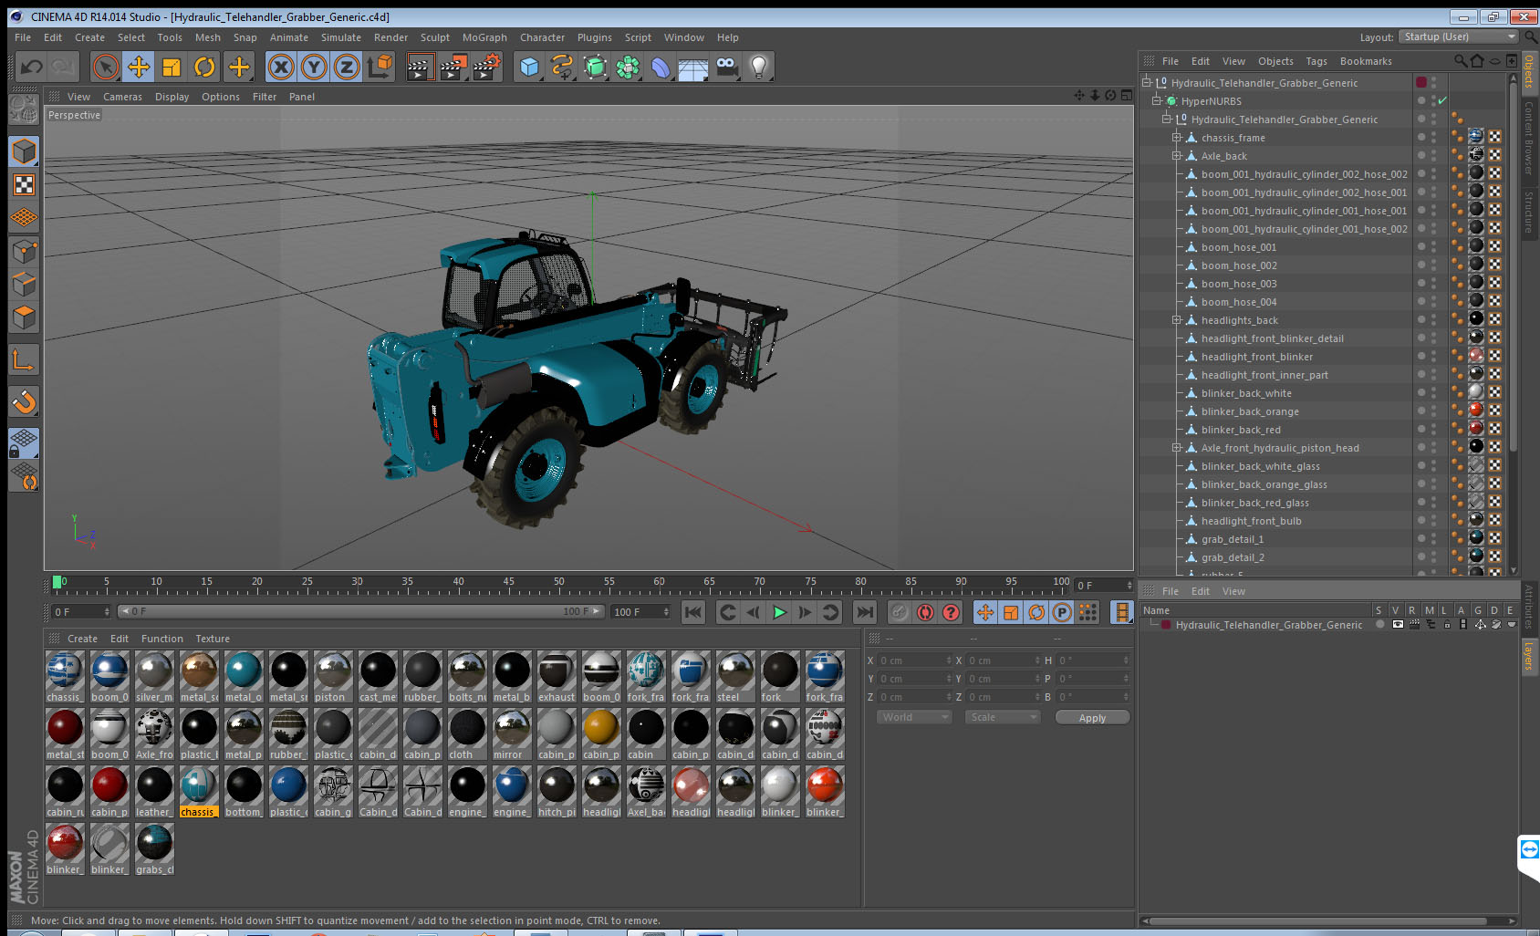Open the deformer objects icon
Viewport: 1540px width, 936px height.
[x=661, y=67]
